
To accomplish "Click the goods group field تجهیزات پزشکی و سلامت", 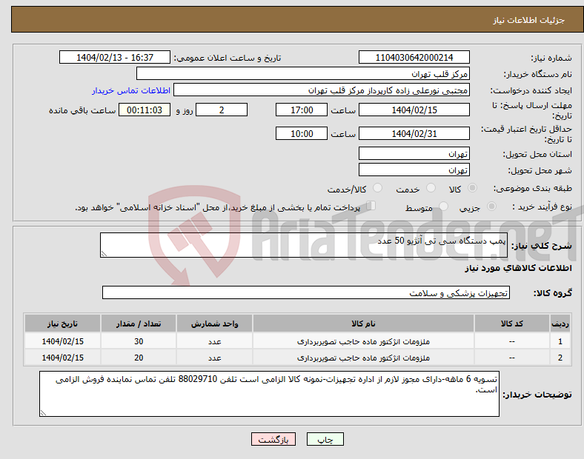I will click(x=306, y=292).
